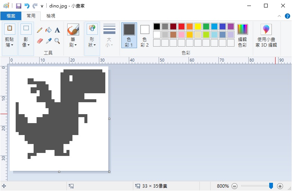Pick the orange color swatch
Viewport: 292px width, 191px height.
point(190,26)
